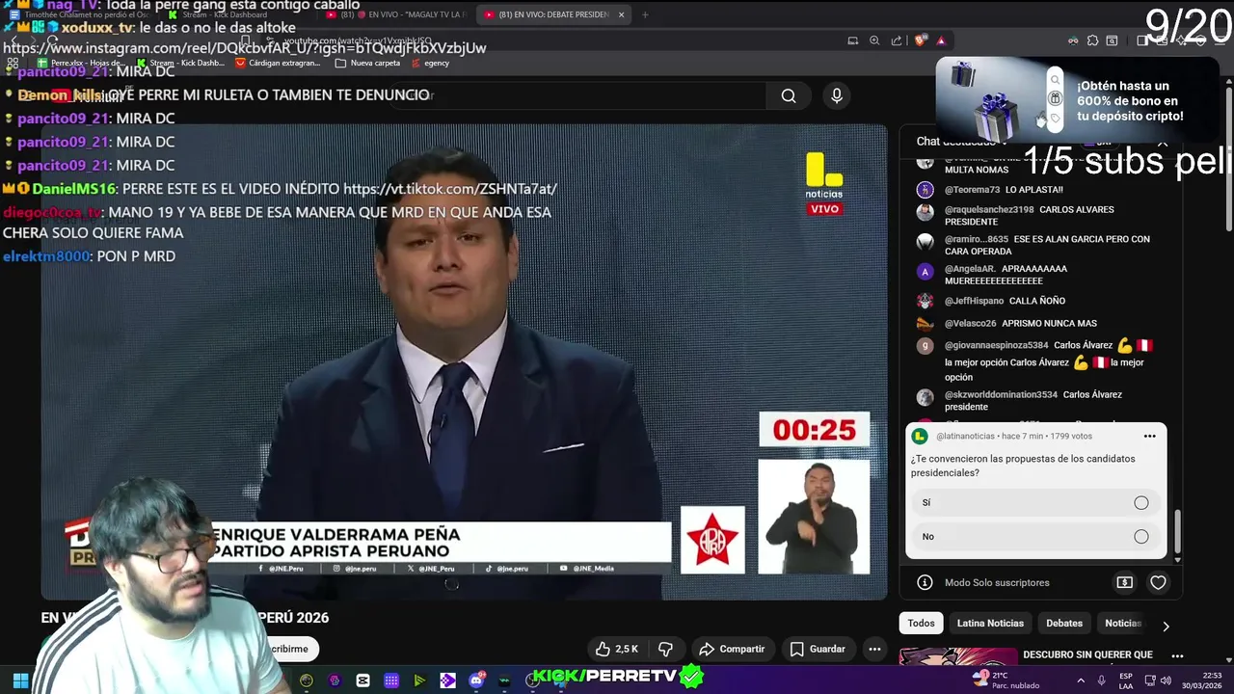1234x694 pixels.
Task: Dislike the video with the thumbs-down icon
Action: coord(665,649)
